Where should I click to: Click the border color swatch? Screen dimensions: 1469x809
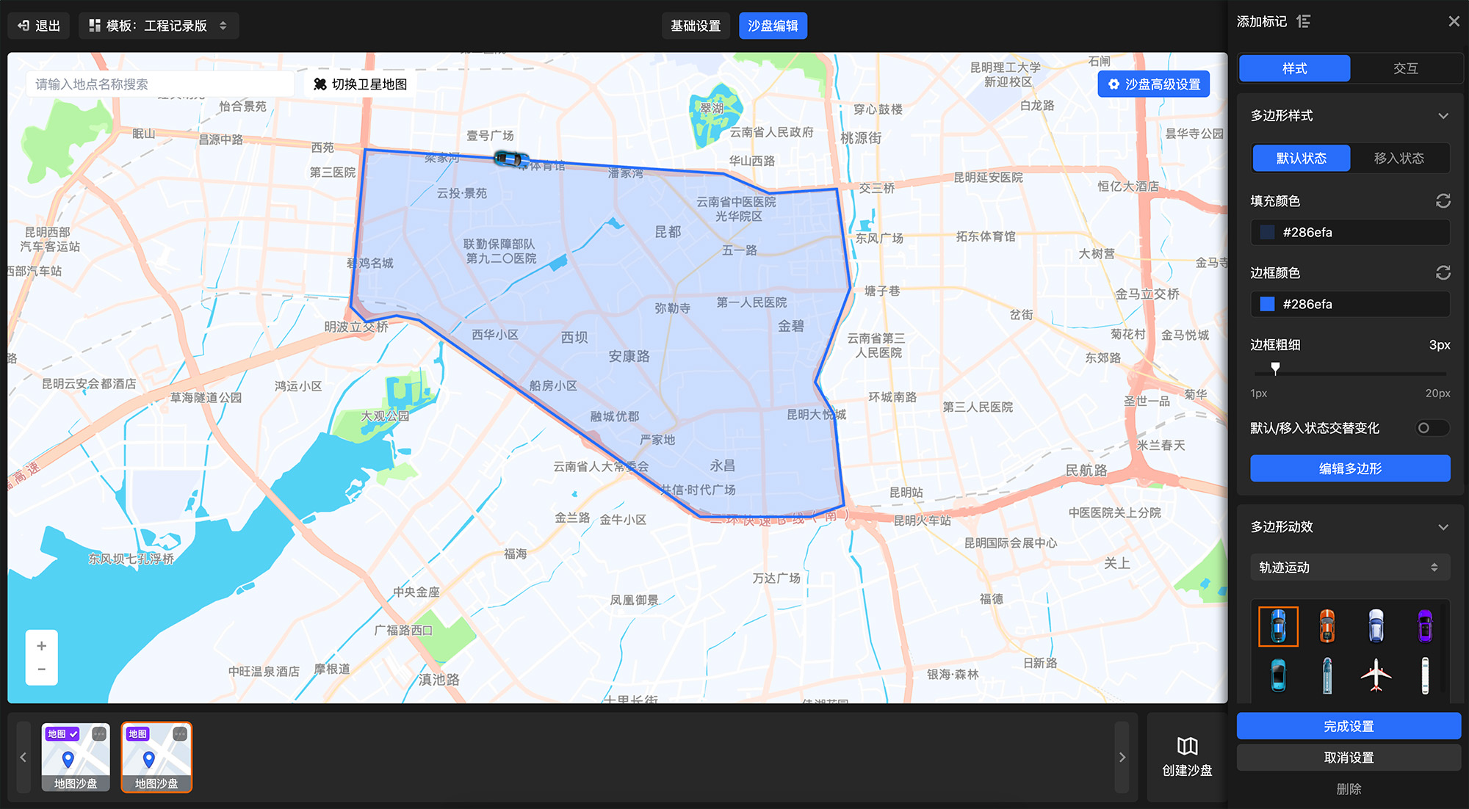(1267, 304)
